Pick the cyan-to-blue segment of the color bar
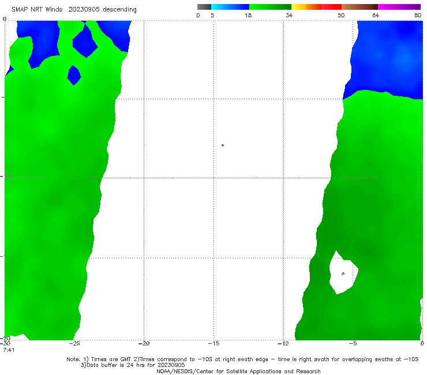This screenshot has height=375, width=427. point(230,7)
